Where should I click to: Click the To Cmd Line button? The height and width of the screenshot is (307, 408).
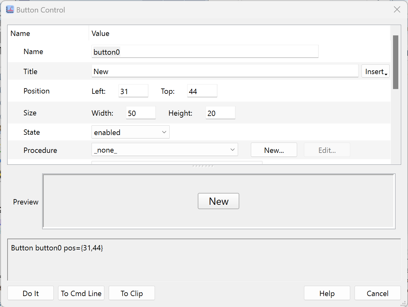(x=81, y=293)
